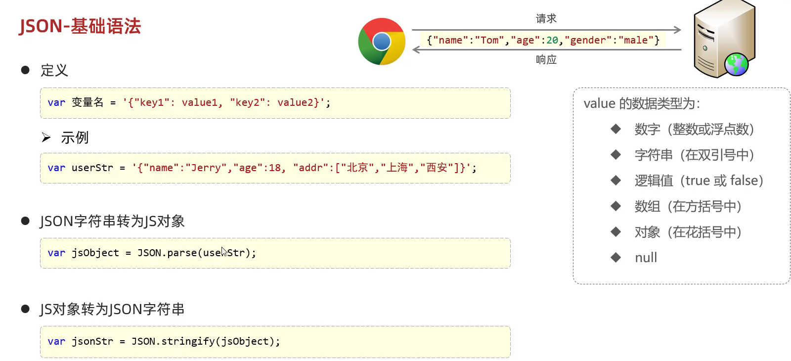791x361 pixels.
Task: Click the diamond bullet beside 逻辑值
Action: tap(615, 180)
